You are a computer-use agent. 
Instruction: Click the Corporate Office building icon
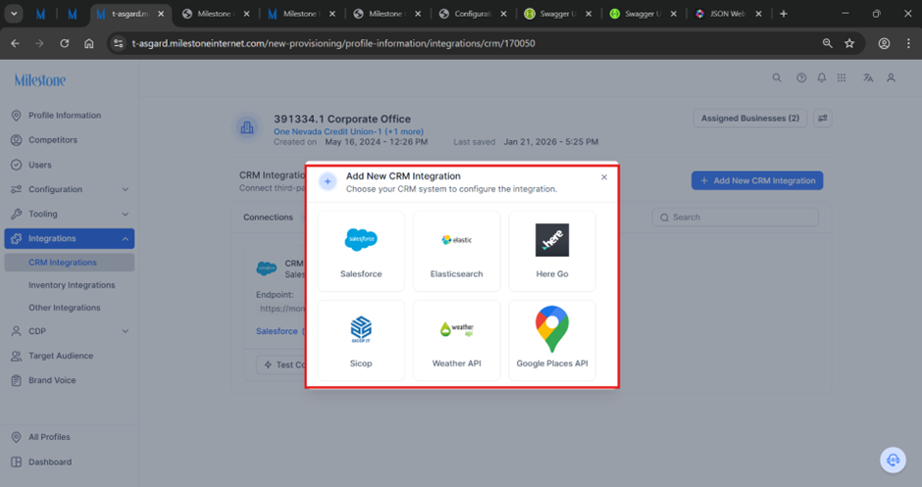pyautogui.click(x=247, y=127)
